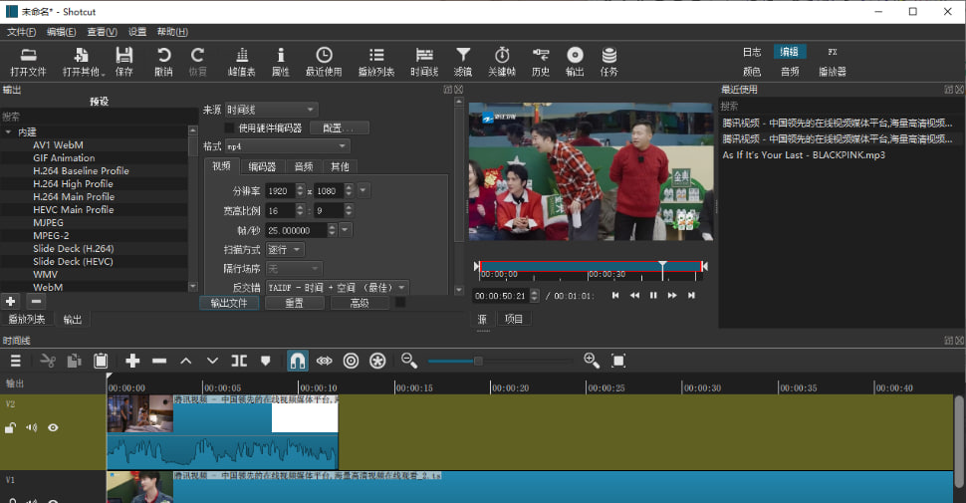Image resolution: width=966 pixels, height=503 pixels.
Task: Open the 扫描方式 逐行 dropdown
Action: click(x=285, y=249)
